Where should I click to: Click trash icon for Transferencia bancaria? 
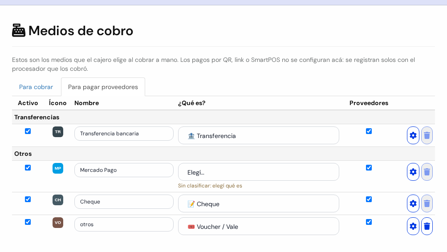point(427,135)
